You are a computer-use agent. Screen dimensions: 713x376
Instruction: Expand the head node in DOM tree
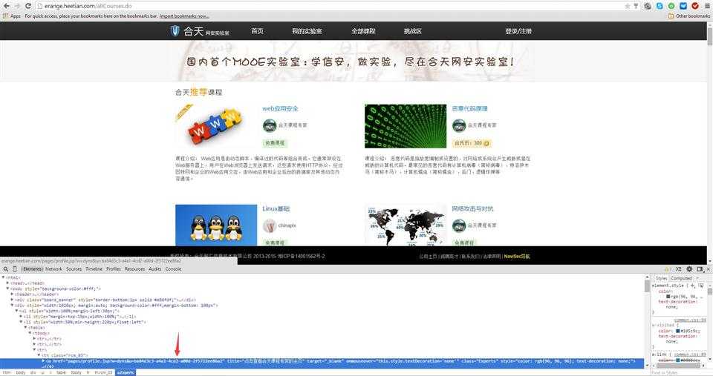pos(7,283)
